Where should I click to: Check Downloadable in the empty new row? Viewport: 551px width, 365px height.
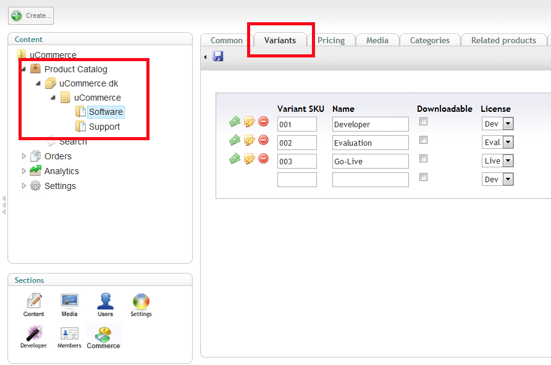point(423,177)
